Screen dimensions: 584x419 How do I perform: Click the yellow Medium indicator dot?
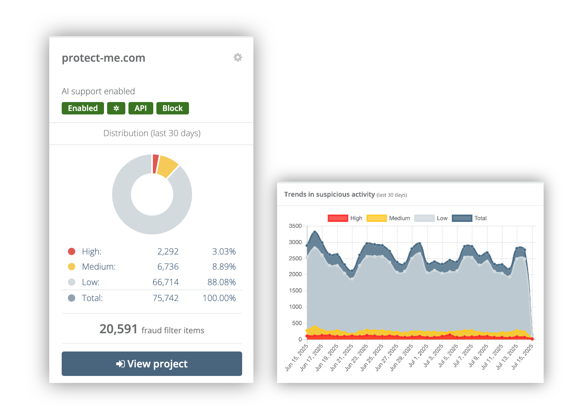coord(72,267)
